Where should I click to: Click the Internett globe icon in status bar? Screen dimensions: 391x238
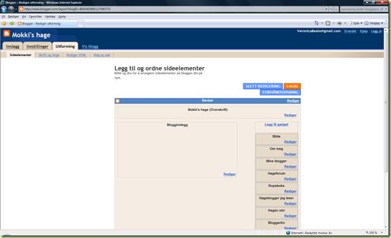[x=288, y=233]
